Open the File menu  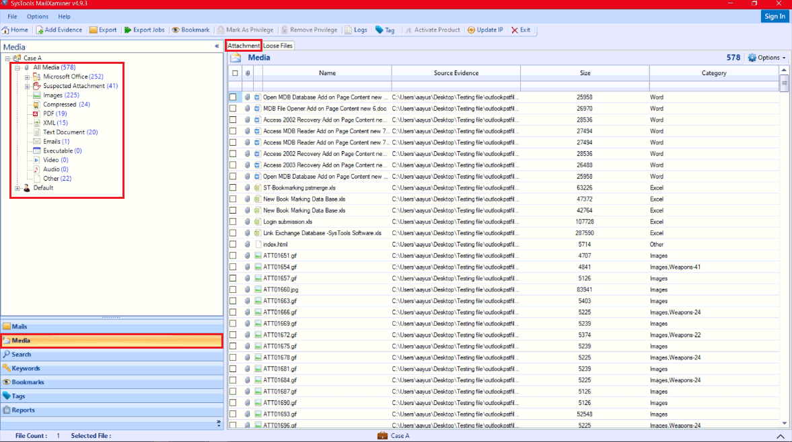pos(12,17)
